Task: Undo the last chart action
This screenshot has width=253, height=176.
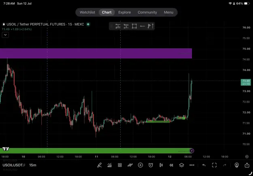Action: pyautogui.click(x=204, y=165)
